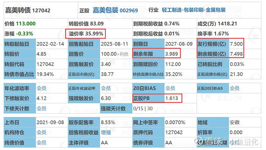Select the 债券评级 value AA
266x150 pixels.
click(x=169, y=143)
